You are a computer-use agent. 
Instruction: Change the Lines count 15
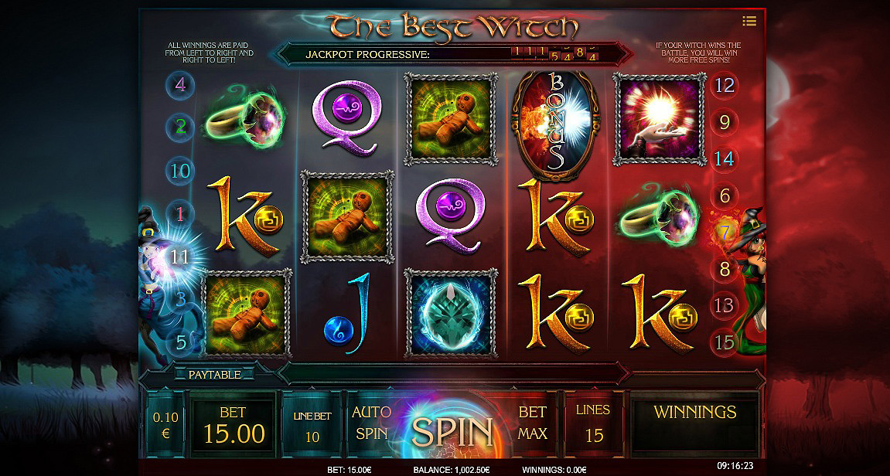[593, 423]
